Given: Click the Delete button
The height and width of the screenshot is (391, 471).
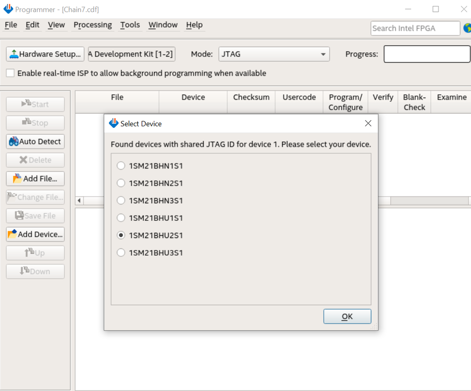Looking at the screenshot, I should 35,160.
